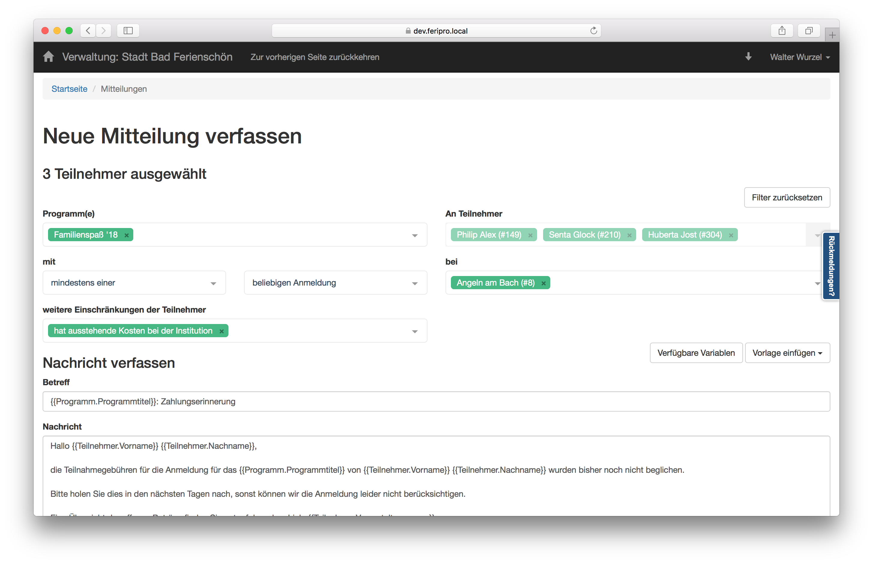Open the 'mindestens einer' dropdown

pyautogui.click(x=134, y=283)
